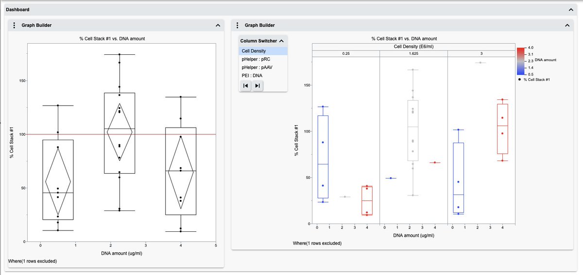Select Cell Density in Column Switcher
This screenshot has height=275, width=583.
click(263, 51)
